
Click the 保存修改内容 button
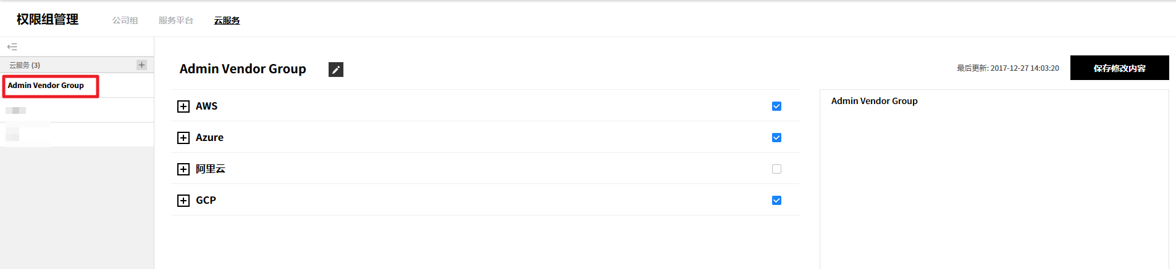[1119, 68]
